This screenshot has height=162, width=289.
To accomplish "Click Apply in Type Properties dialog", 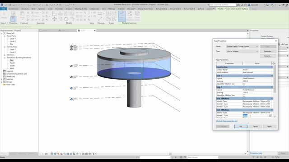I will (x=270, y=126).
